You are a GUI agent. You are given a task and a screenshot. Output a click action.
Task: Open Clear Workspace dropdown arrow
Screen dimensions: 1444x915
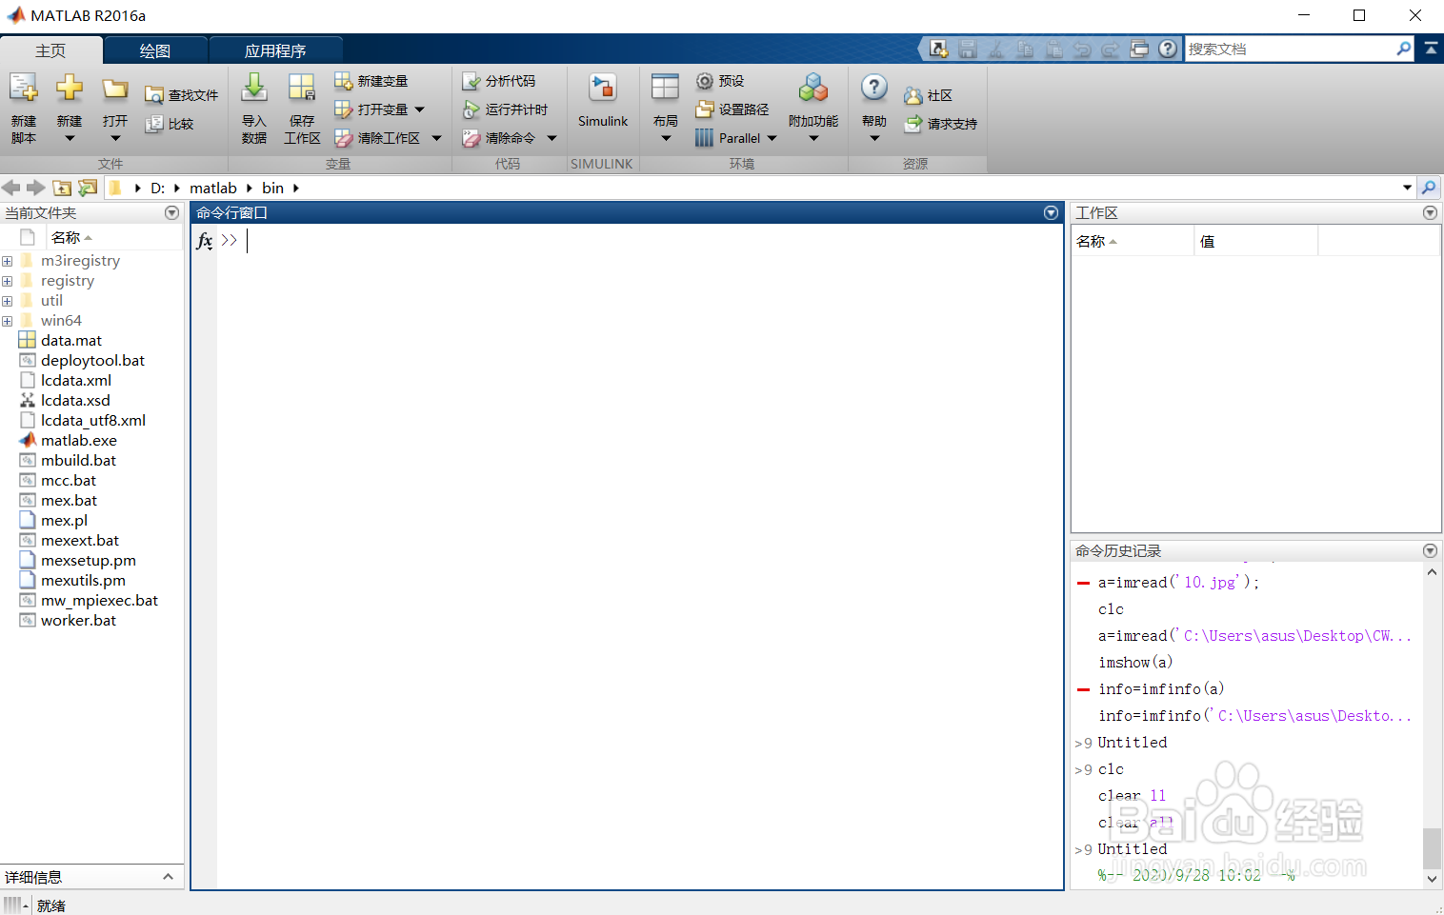pyautogui.click(x=436, y=138)
